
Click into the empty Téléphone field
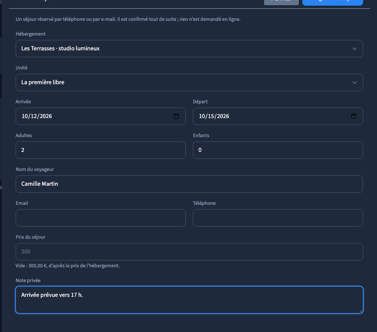pos(278,218)
